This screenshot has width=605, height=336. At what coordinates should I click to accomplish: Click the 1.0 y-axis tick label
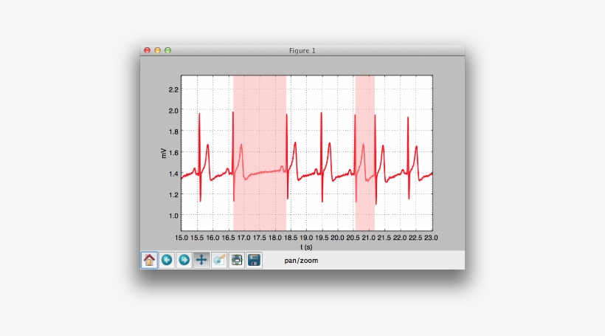pos(173,216)
